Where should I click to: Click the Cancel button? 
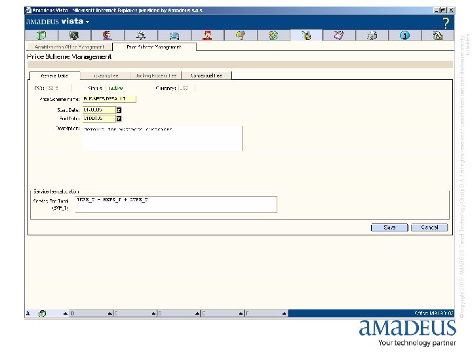429,227
